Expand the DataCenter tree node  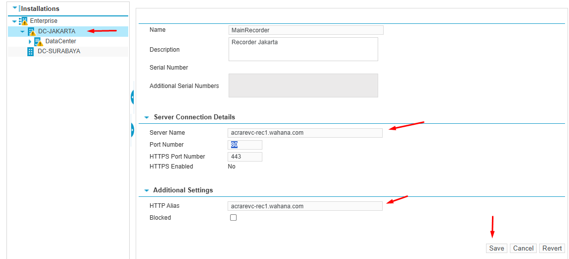point(30,42)
